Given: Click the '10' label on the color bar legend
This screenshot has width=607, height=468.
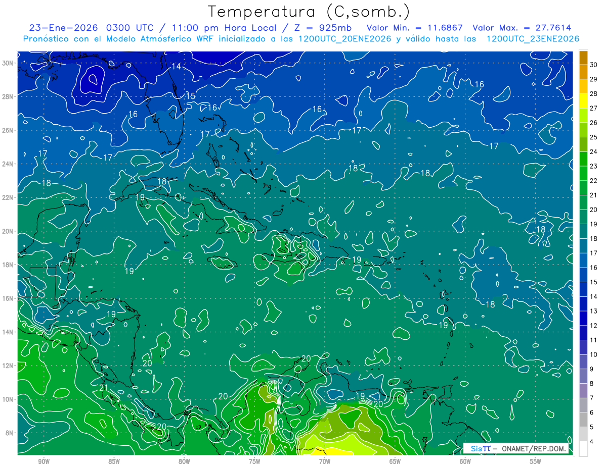Looking at the screenshot, I should pyautogui.click(x=594, y=354).
